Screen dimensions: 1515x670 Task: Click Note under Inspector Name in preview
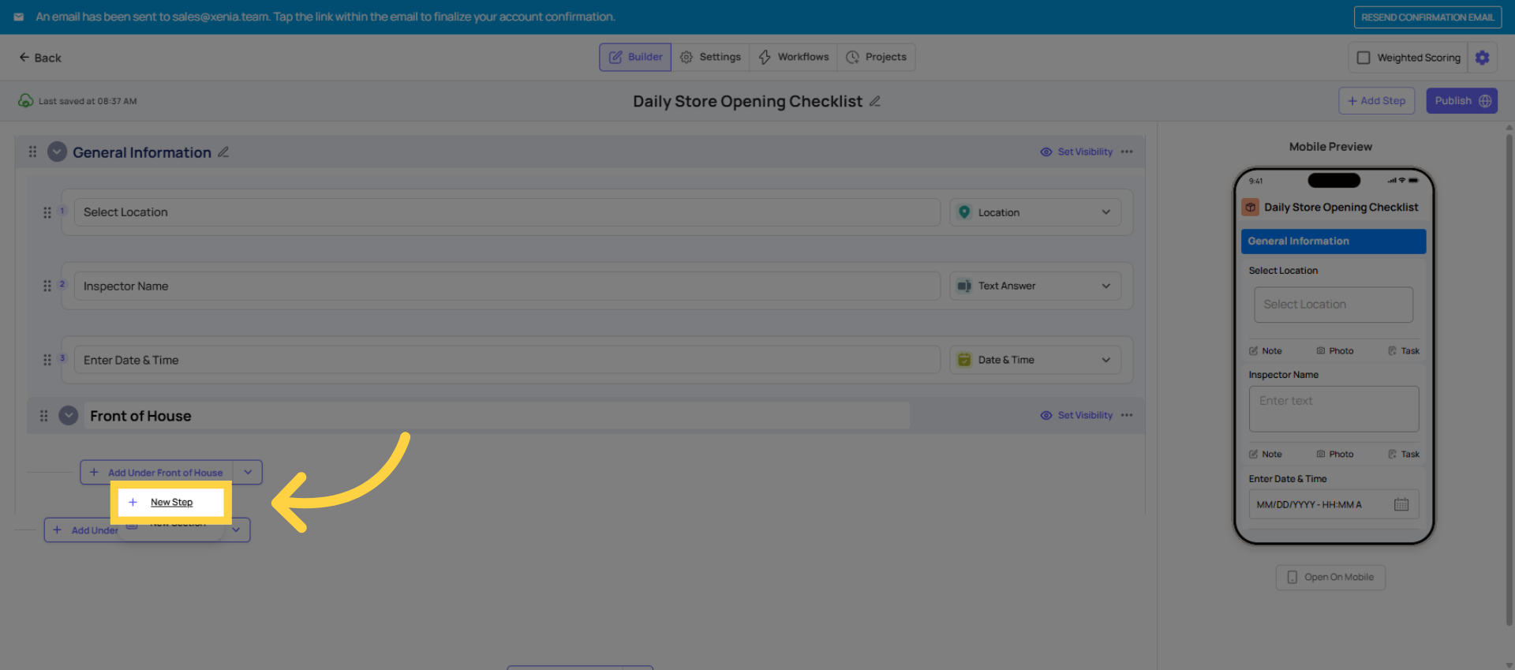[x=1266, y=455]
